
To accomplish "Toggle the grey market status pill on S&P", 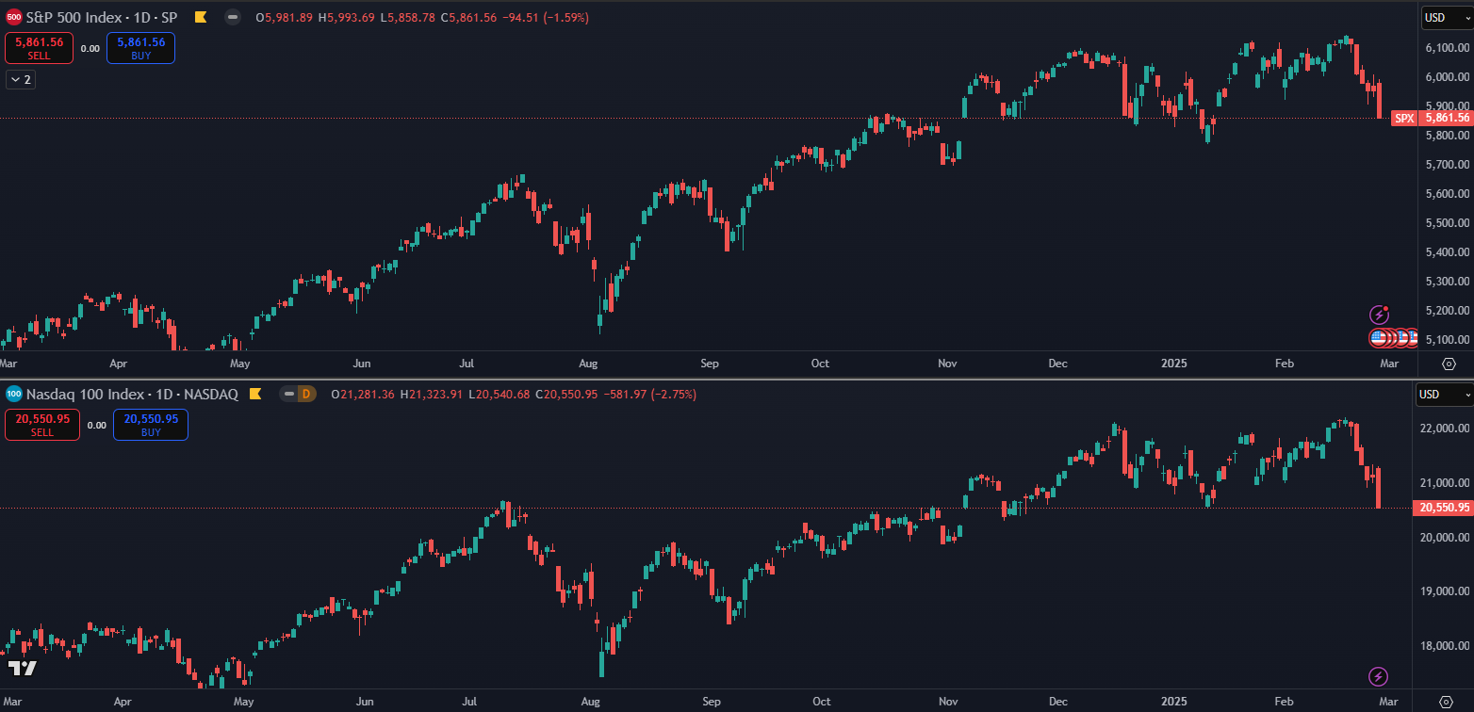I will click(233, 17).
